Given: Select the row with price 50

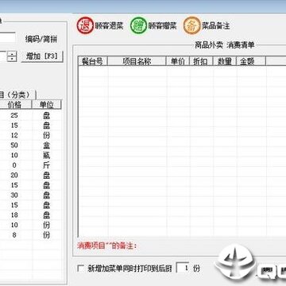Looking at the screenshot, I should [x=31, y=145].
